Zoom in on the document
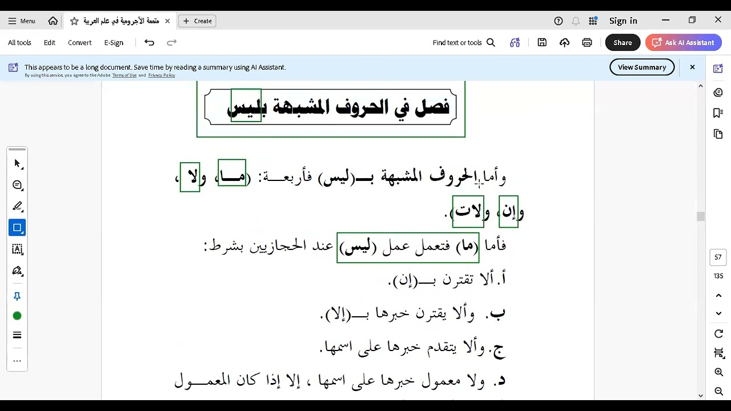Image resolution: width=731 pixels, height=411 pixels. coord(718,372)
